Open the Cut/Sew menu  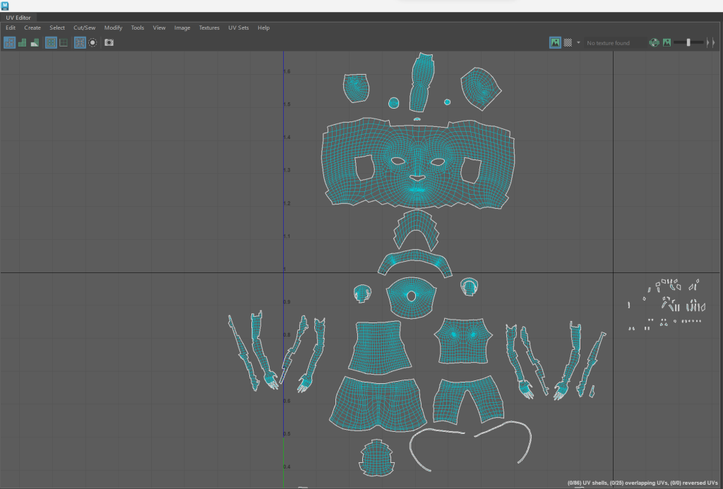pyautogui.click(x=84, y=28)
